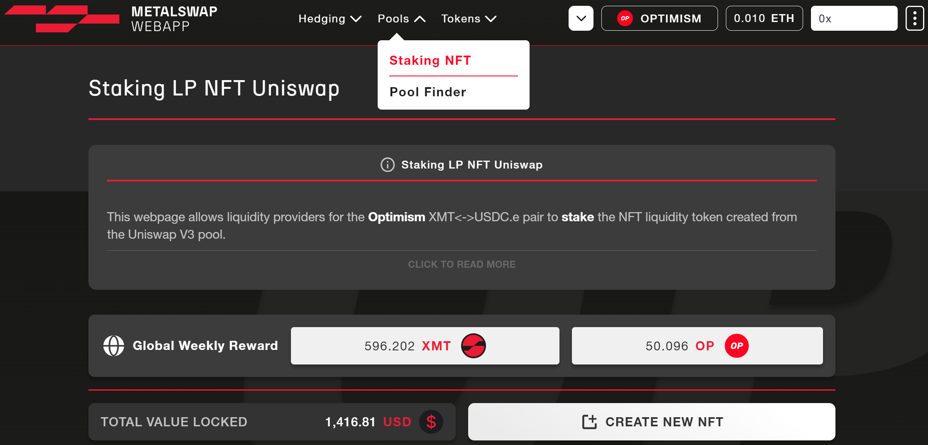The height and width of the screenshot is (445, 928).
Task: Click the Create New NFT button
Action: [652, 422]
